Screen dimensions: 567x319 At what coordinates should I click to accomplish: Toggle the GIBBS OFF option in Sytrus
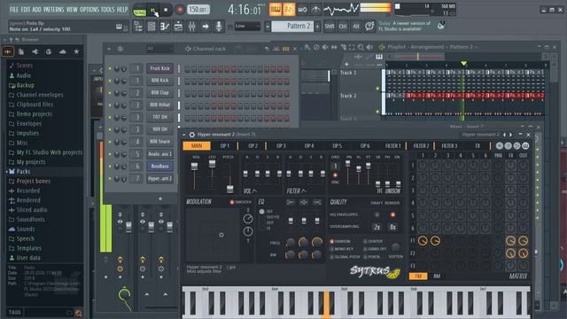pos(365,249)
